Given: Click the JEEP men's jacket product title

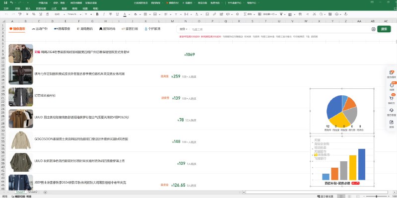Looking at the screenshot, I should 80,183.
